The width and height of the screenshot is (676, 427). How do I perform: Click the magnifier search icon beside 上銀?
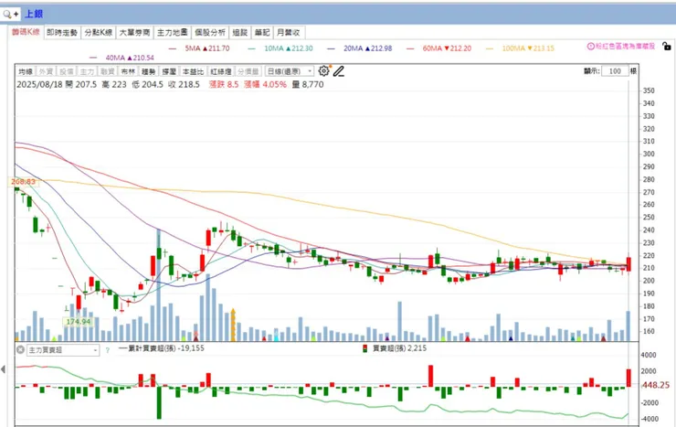(x=7, y=15)
